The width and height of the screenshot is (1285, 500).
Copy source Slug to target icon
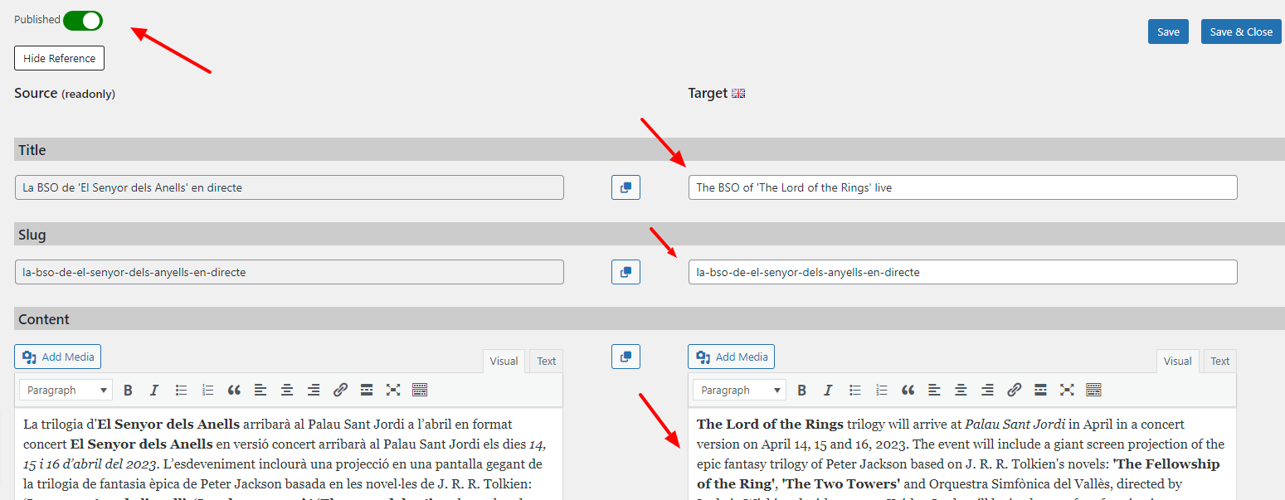pyautogui.click(x=625, y=272)
